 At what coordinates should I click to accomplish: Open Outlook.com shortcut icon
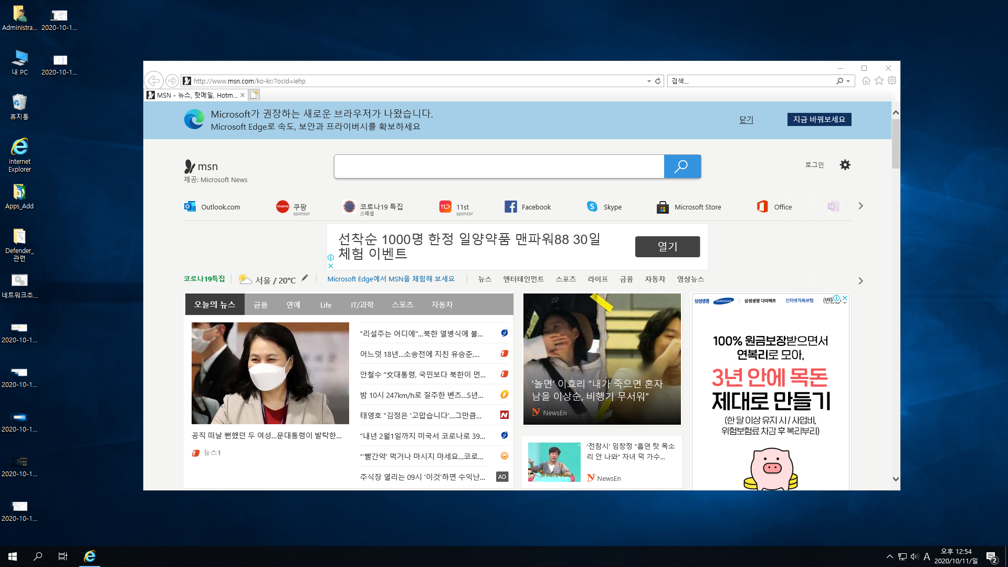coord(190,207)
